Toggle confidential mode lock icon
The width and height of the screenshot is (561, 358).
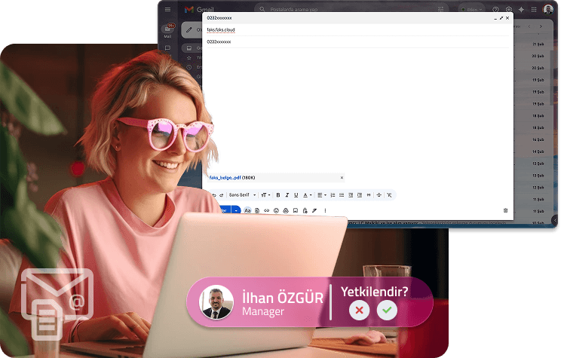click(305, 210)
